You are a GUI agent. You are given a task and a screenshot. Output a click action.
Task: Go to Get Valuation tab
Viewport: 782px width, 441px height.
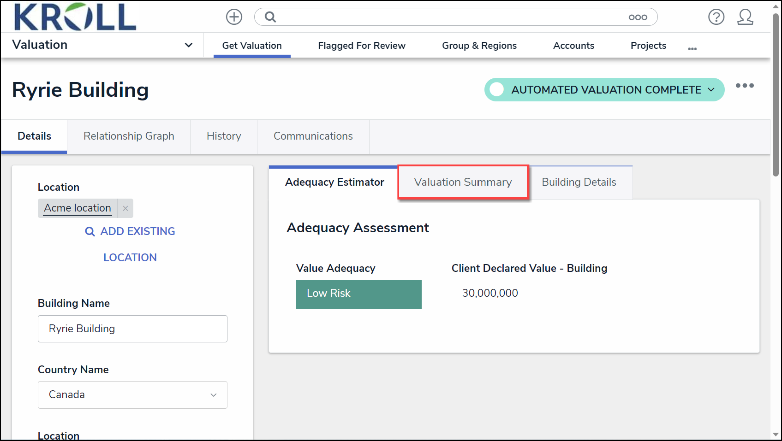252,46
